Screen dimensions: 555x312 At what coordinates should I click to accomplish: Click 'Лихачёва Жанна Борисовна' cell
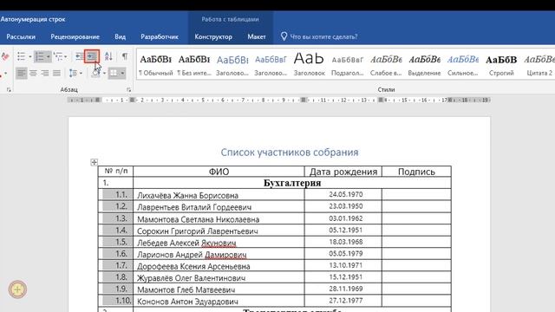click(219, 195)
